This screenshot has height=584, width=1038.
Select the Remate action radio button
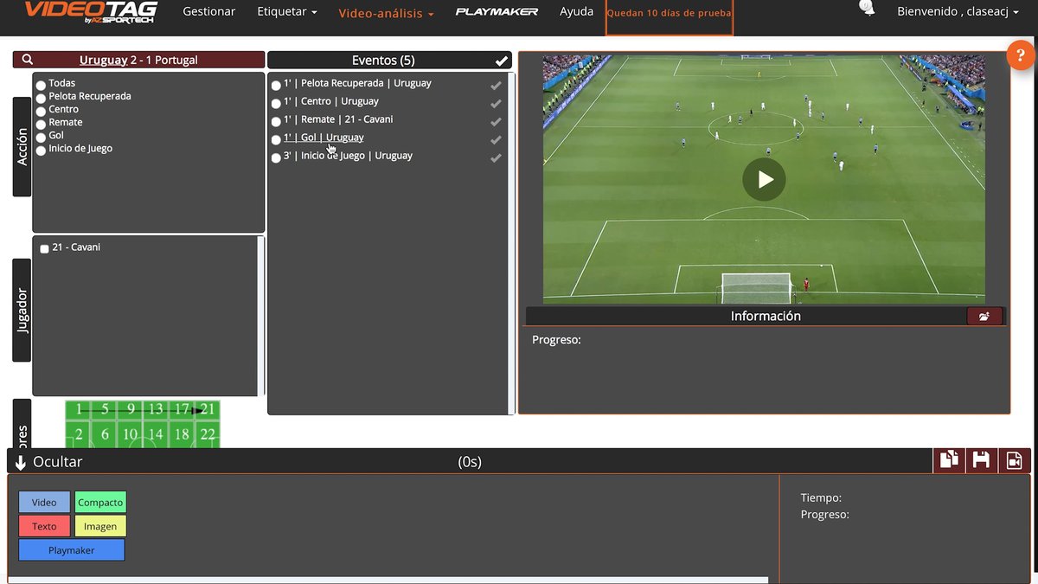click(41, 124)
